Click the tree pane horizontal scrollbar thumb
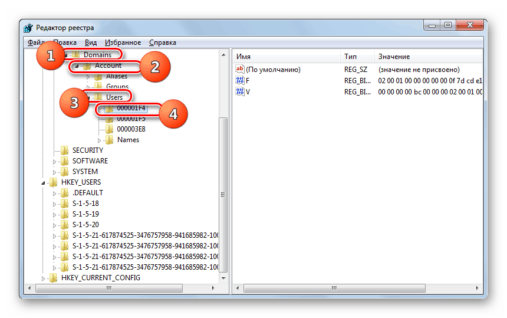The image size is (507, 318). (109, 288)
